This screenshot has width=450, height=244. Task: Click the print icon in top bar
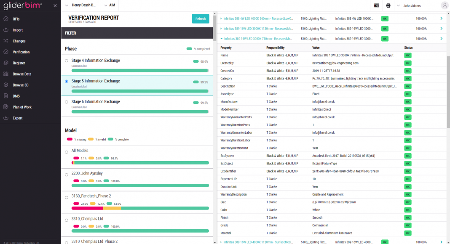tap(388, 5)
